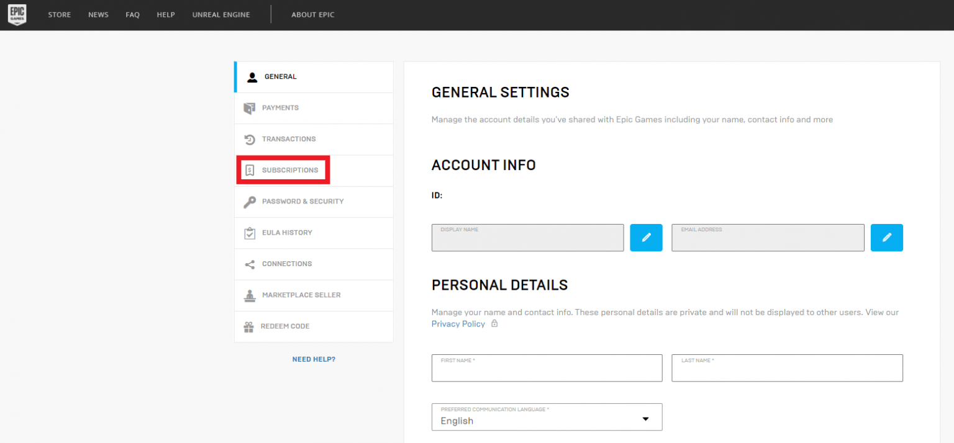This screenshot has width=954, height=443.
Task: Go to the Payments section
Action: coord(314,108)
